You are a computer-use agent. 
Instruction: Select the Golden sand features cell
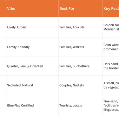(x=111, y=27)
